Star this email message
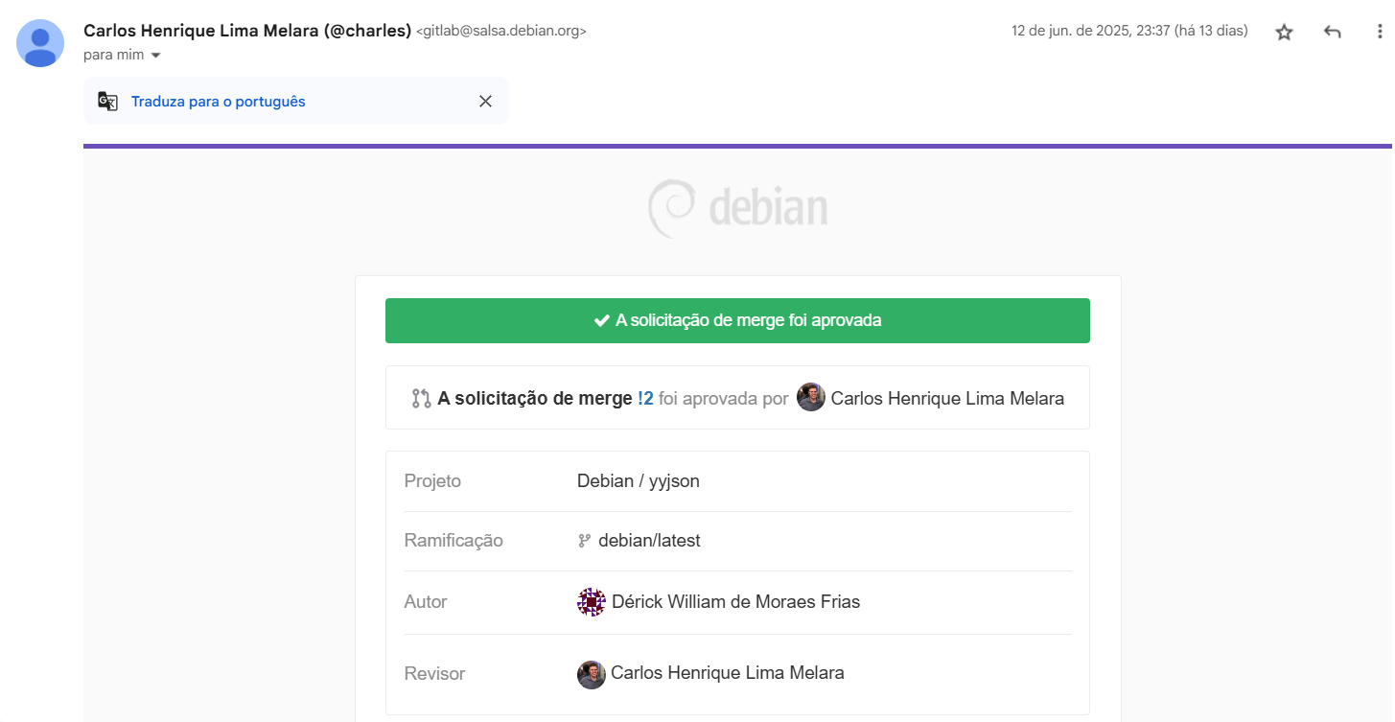This screenshot has width=1395, height=722. point(1284,32)
